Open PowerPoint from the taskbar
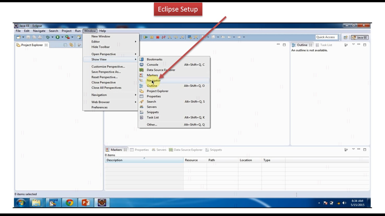Screen dimensions: 385x216 pos(86,203)
